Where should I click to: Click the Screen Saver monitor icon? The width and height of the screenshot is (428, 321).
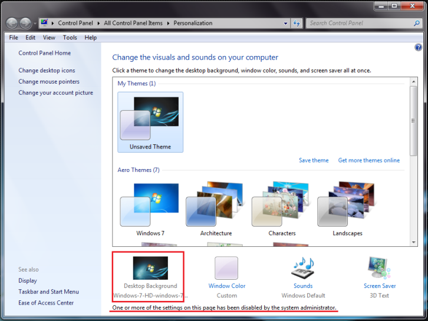380,268
